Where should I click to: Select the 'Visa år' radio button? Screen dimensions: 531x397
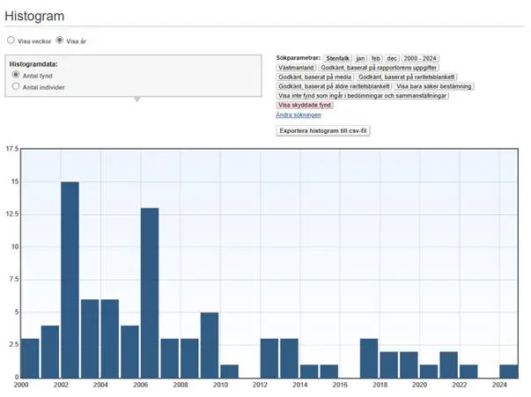[60, 40]
